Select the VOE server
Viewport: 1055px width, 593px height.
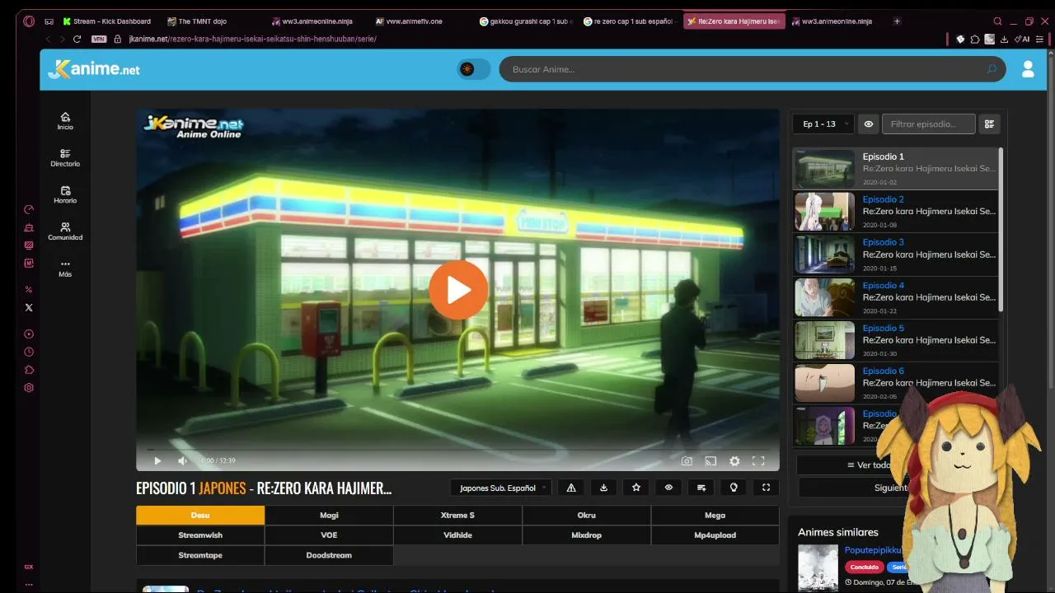click(x=329, y=535)
